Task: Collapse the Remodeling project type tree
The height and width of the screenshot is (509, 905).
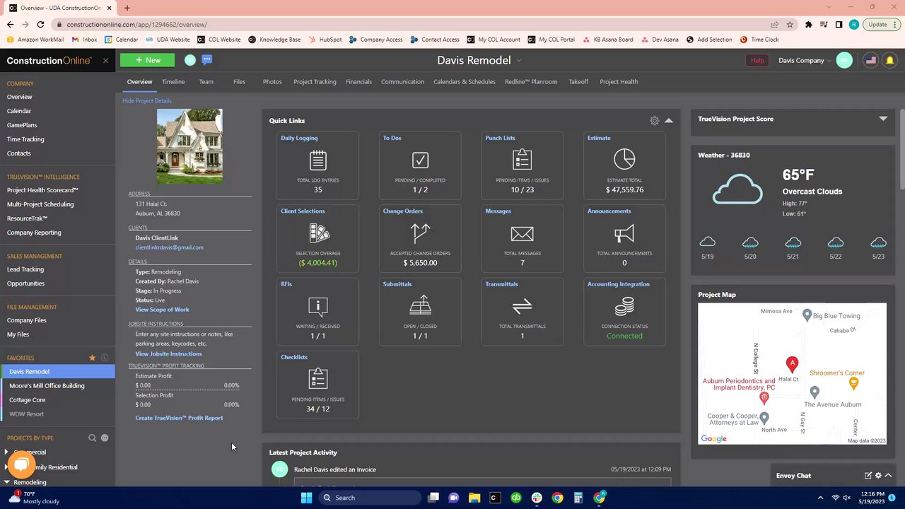Action: click(x=6, y=482)
